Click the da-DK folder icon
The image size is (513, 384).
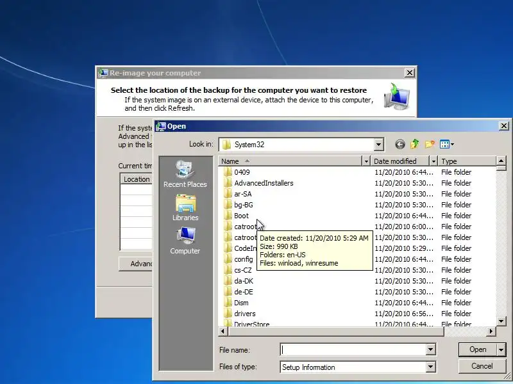coord(228,281)
